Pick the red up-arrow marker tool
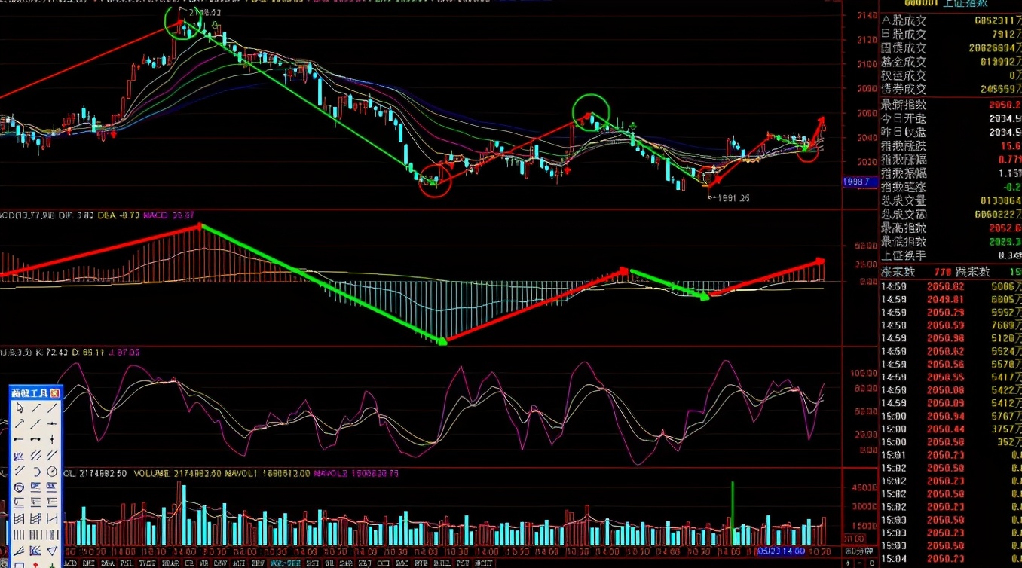 (x=35, y=564)
